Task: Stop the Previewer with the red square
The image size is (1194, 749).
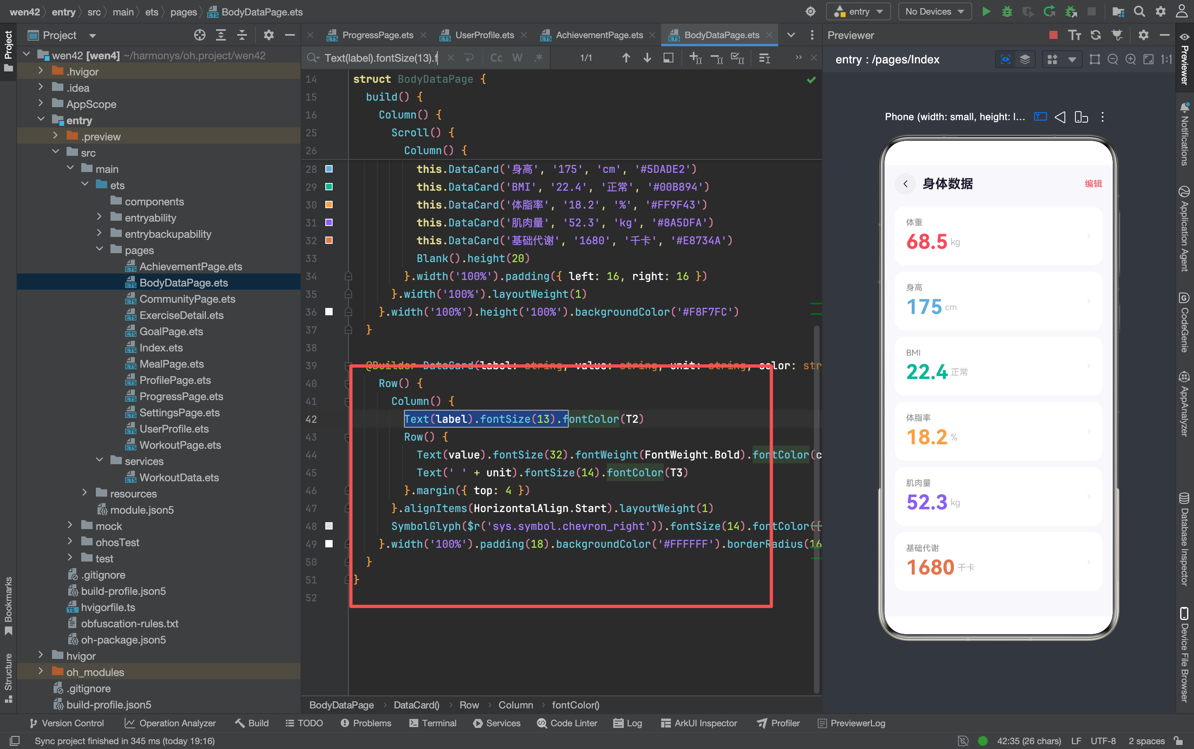Action: point(1053,35)
